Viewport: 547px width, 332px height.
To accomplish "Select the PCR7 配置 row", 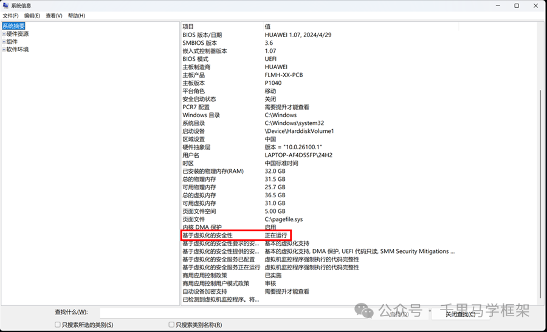I will point(320,107).
